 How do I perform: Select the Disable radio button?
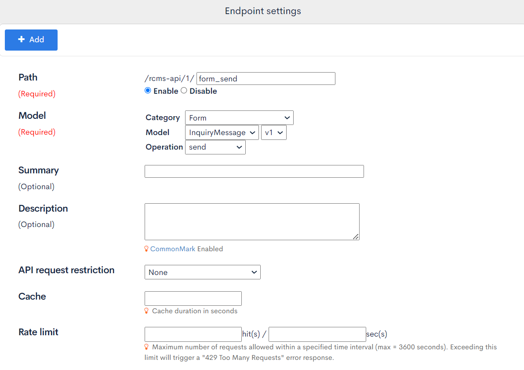pos(184,90)
